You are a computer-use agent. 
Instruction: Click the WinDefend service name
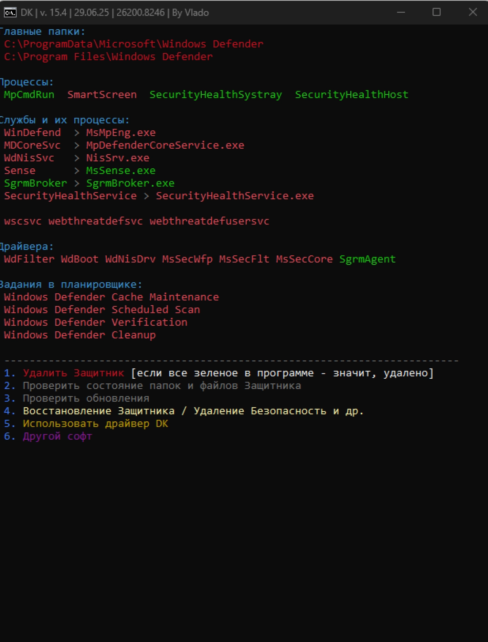pyautogui.click(x=32, y=133)
